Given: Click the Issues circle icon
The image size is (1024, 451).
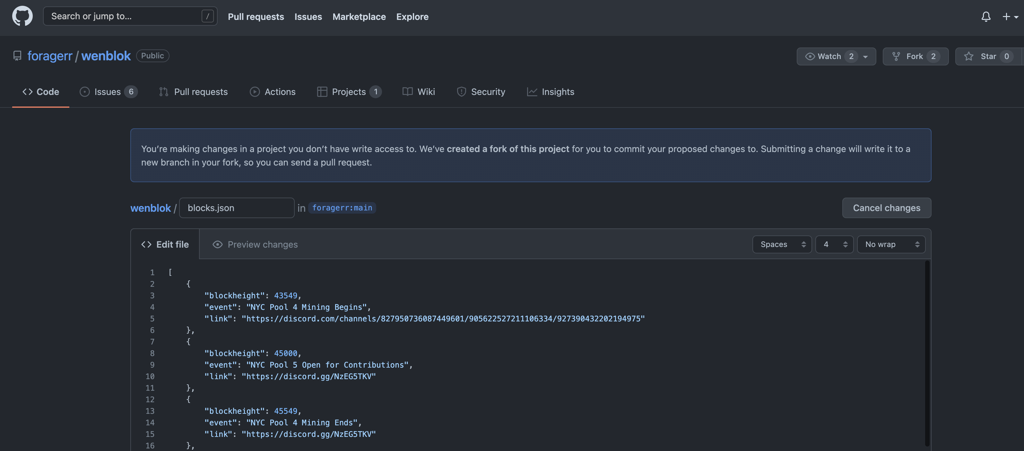Looking at the screenshot, I should [85, 92].
